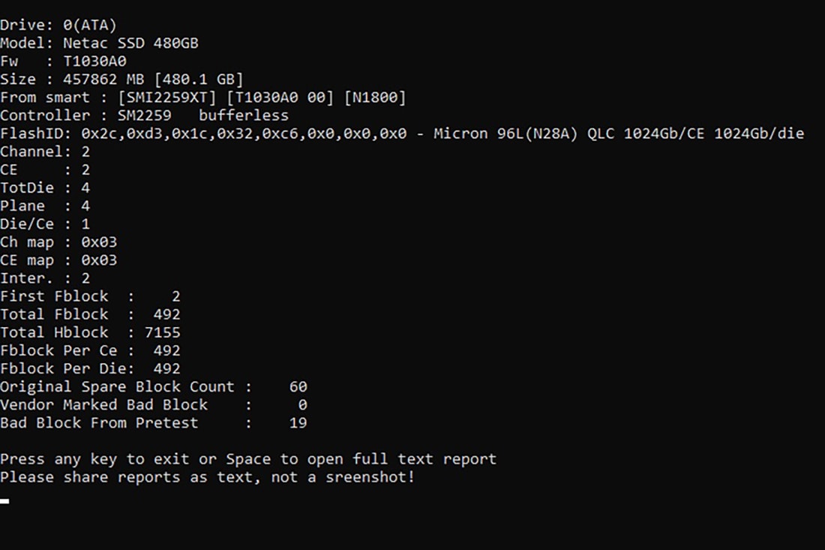Click the Vendor Marked Bad Block line
The image size is (825, 550).
[x=153, y=404]
